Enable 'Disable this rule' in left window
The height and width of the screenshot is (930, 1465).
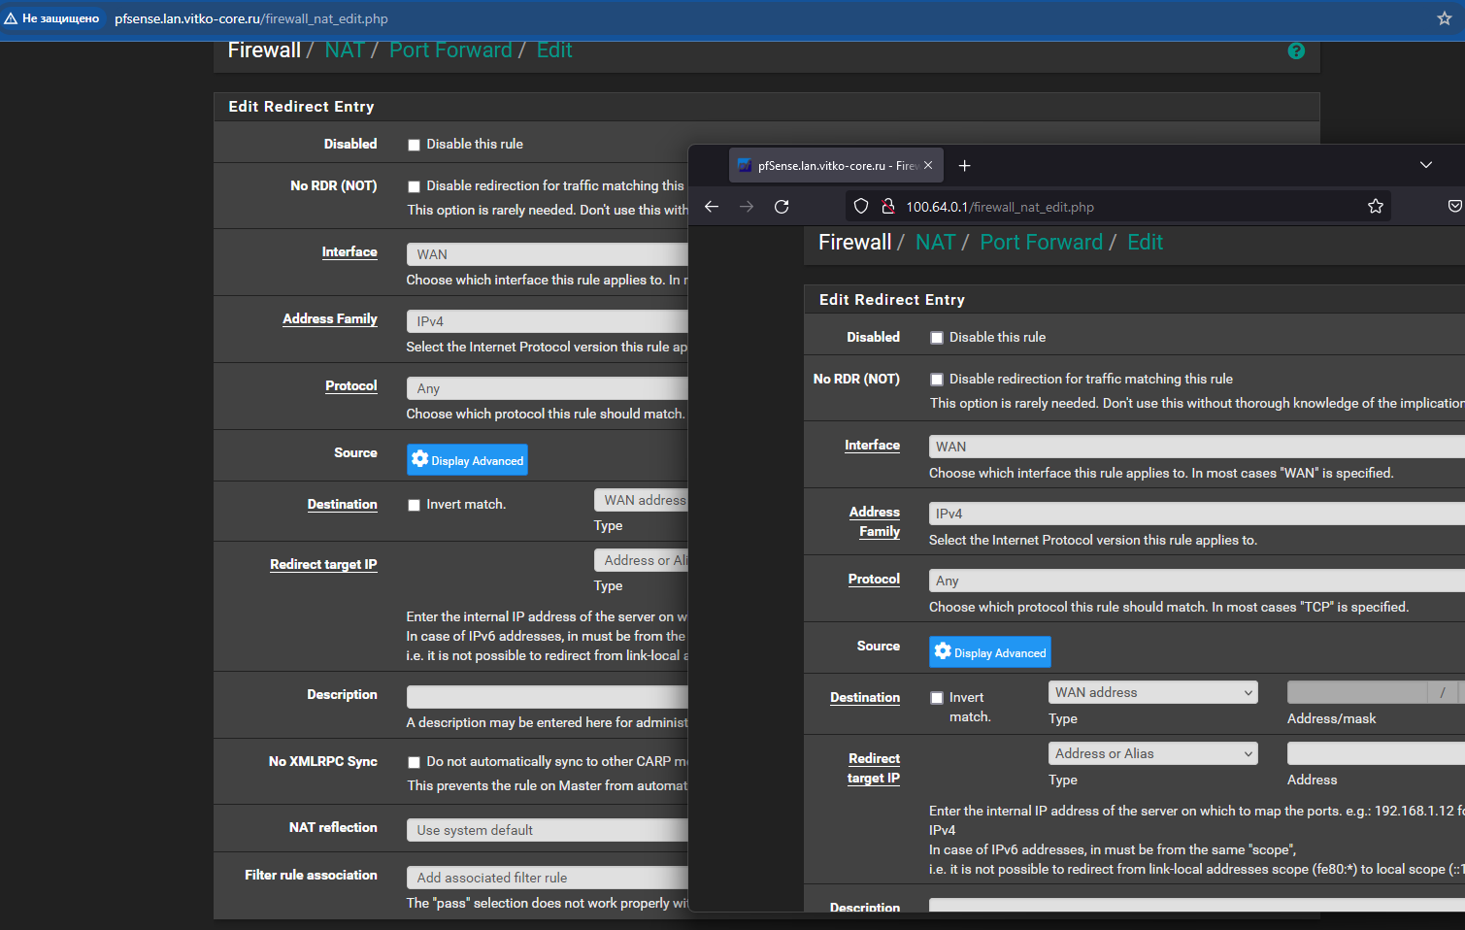pyautogui.click(x=415, y=145)
